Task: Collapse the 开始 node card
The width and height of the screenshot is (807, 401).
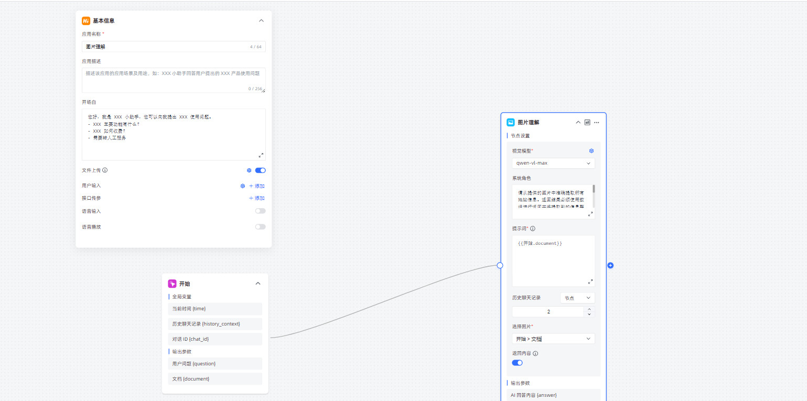Action: 257,284
